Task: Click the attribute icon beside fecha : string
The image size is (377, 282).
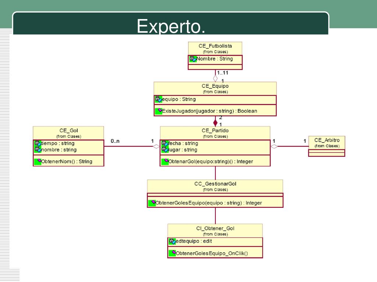Action: click(x=165, y=143)
